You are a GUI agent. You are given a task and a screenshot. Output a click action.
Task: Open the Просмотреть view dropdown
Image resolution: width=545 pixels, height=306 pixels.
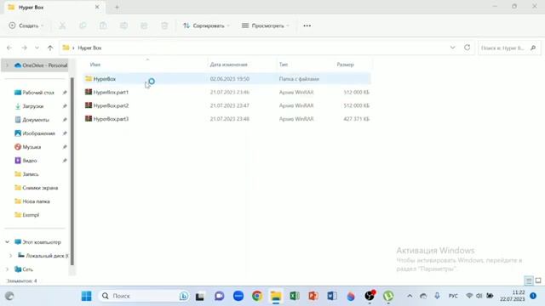tap(266, 25)
